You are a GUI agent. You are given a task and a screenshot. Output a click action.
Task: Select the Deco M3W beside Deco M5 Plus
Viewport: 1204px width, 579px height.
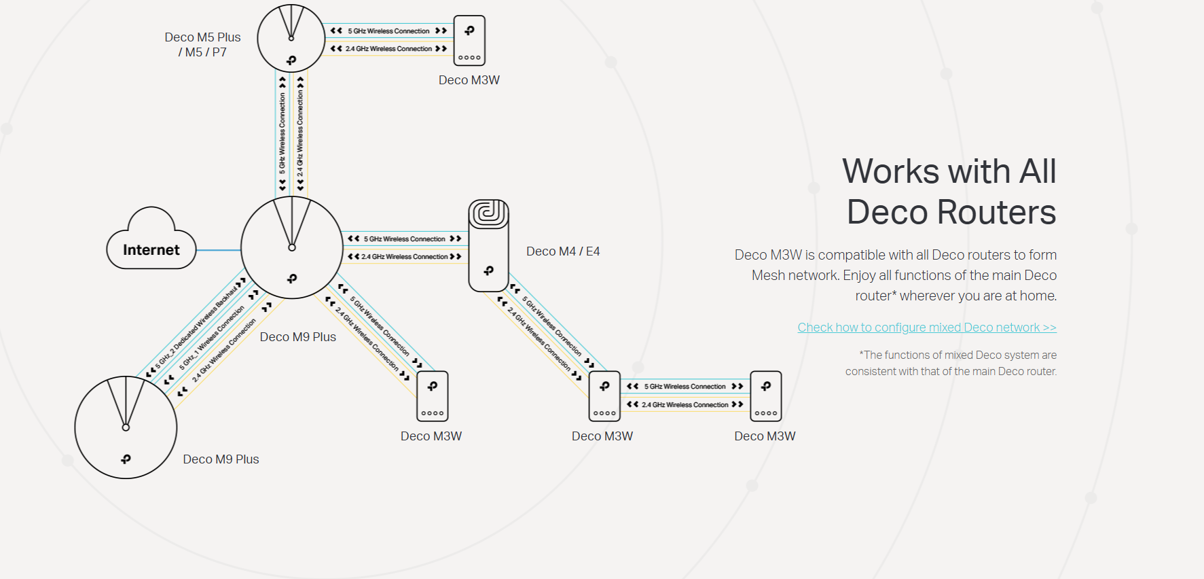pos(469,41)
